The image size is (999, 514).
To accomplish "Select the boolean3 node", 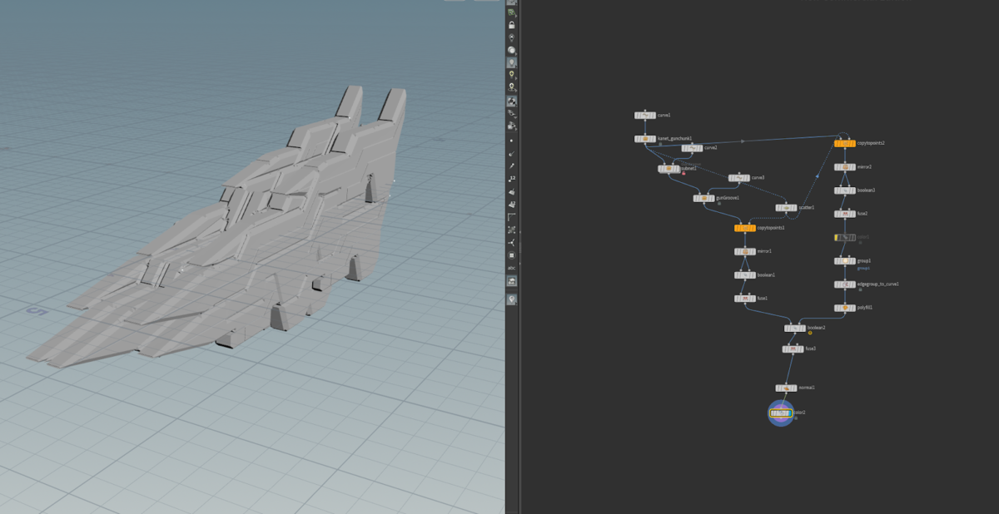I will click(845, 190).
